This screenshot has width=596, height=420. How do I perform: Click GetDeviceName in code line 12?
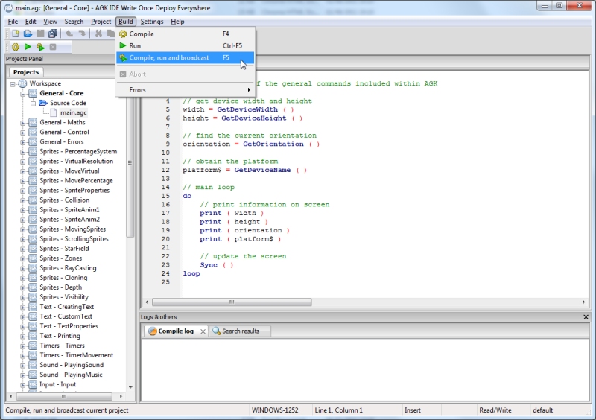tap(262, 170)
